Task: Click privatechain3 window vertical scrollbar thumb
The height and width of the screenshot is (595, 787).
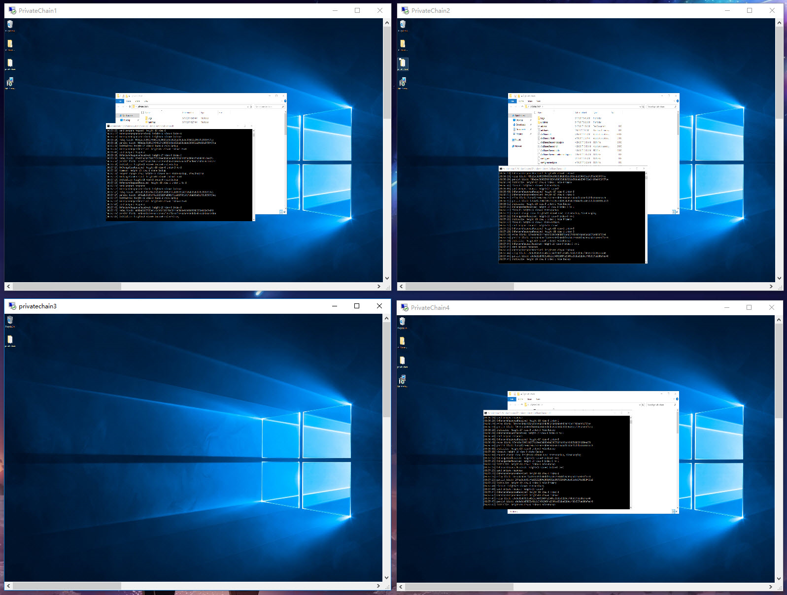Action: coord(386,370)
